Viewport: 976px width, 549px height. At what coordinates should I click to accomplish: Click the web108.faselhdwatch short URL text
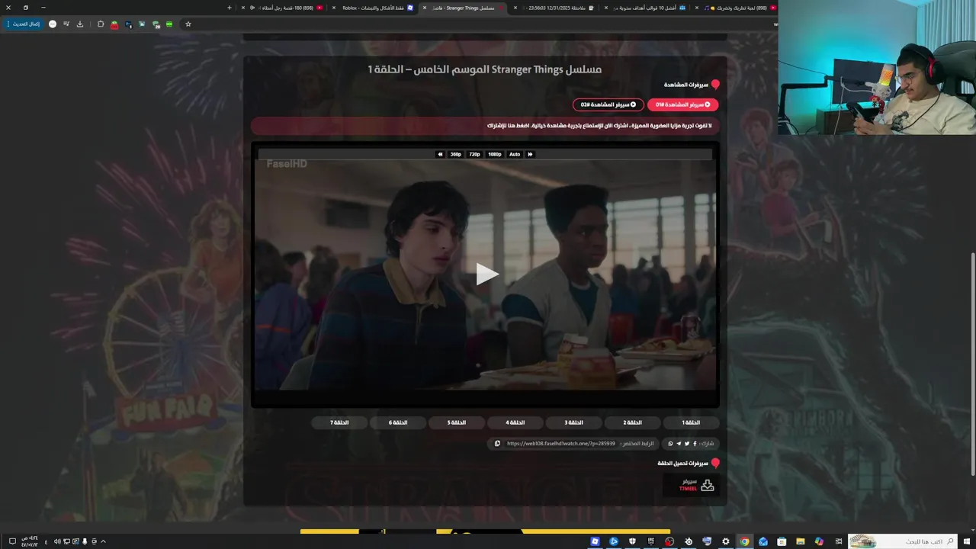[x=560, y=443]
